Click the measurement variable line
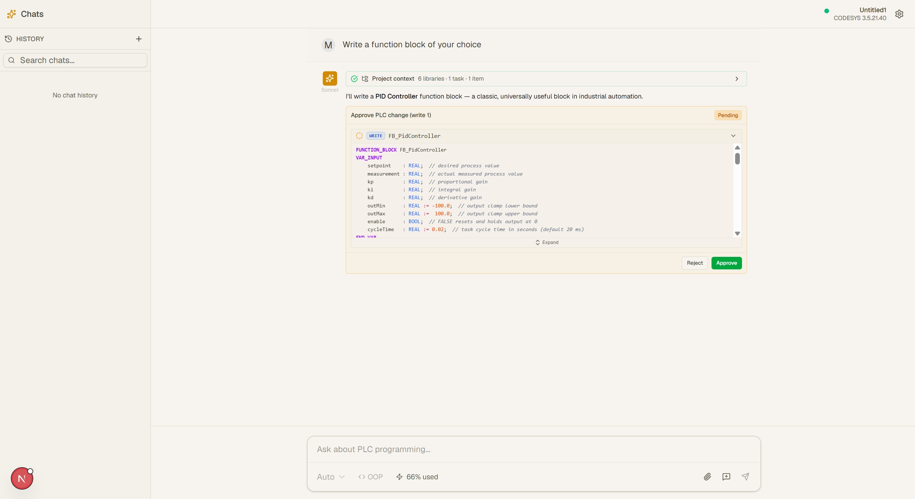This screenshot has width=915, height=499. click(x=445, y=174)
